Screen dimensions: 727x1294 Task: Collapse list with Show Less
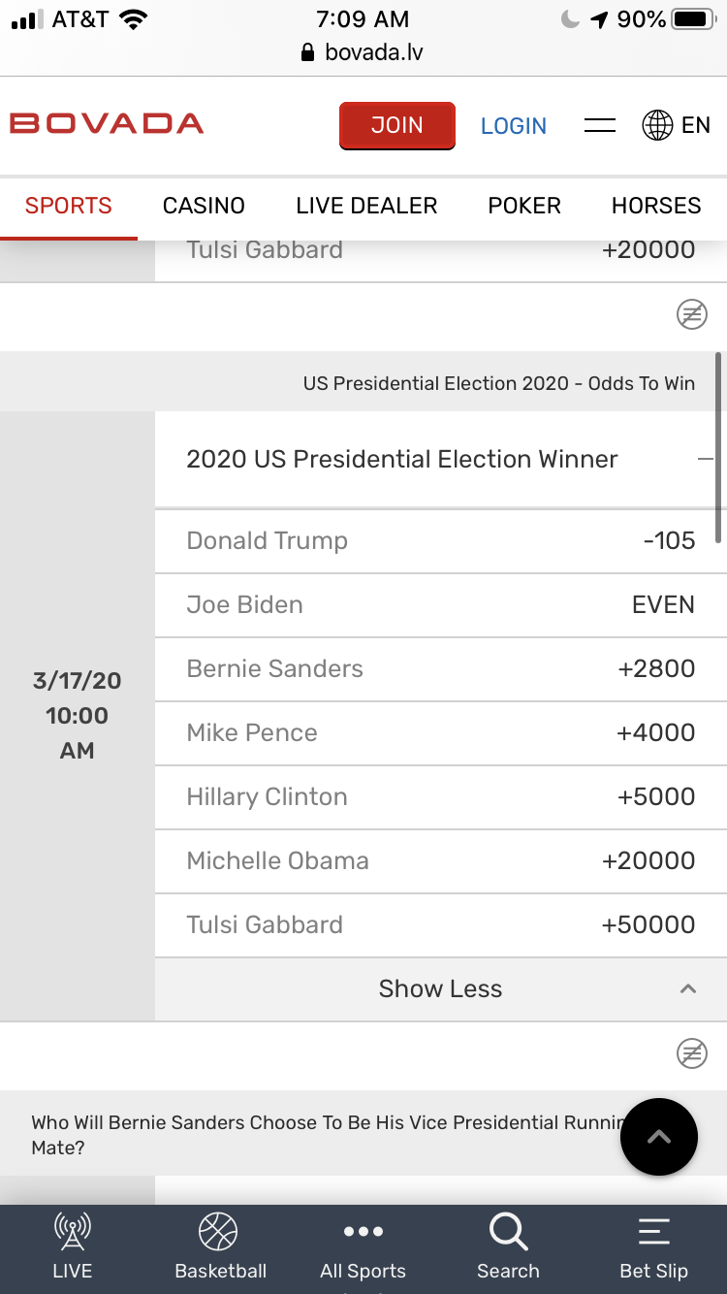[x=441, y=989]
